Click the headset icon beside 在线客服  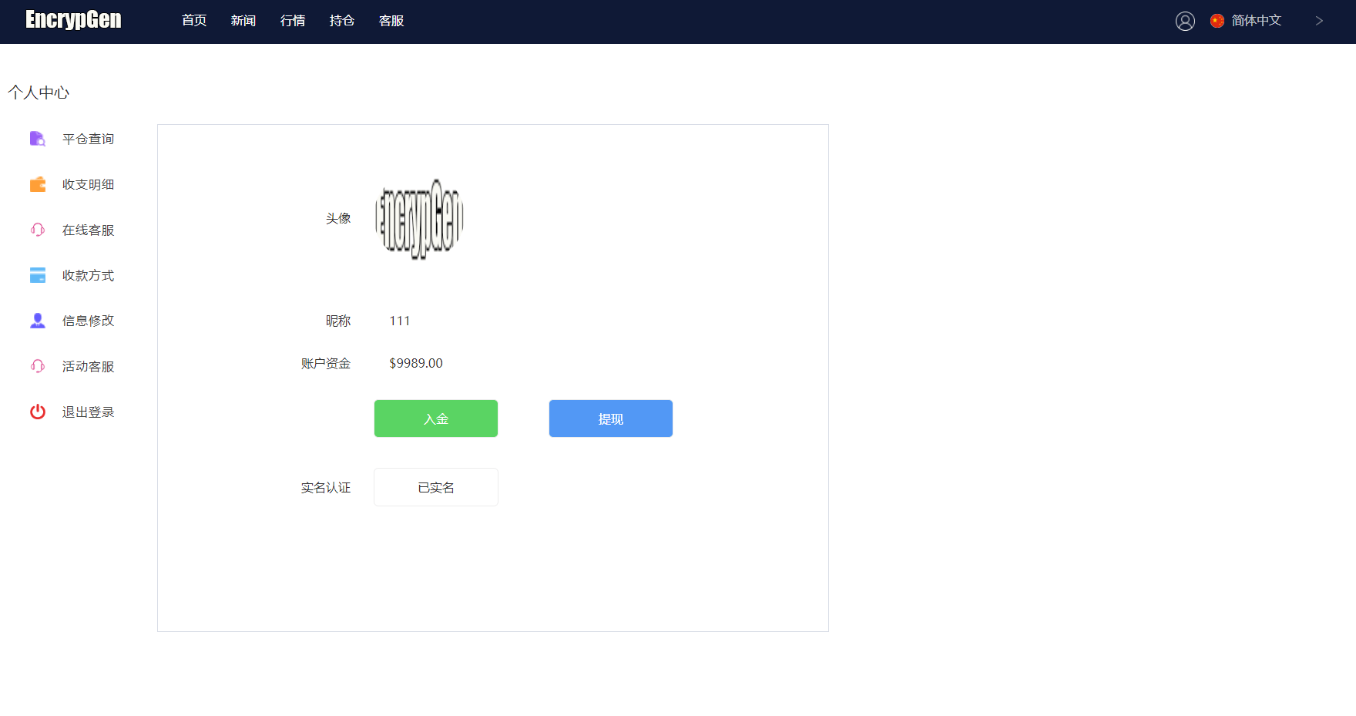37,230
